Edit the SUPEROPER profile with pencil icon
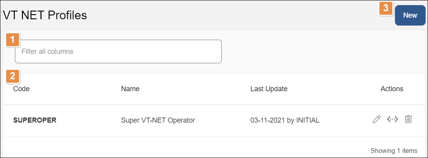Screen dimensions: 428x158 (x=376, y=119)
